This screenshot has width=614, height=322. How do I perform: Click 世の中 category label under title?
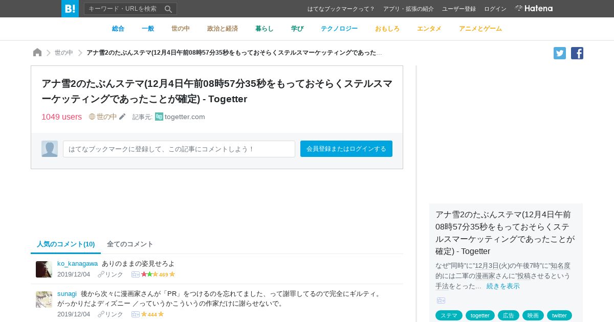pyautogui.click(x=107, y=117)
